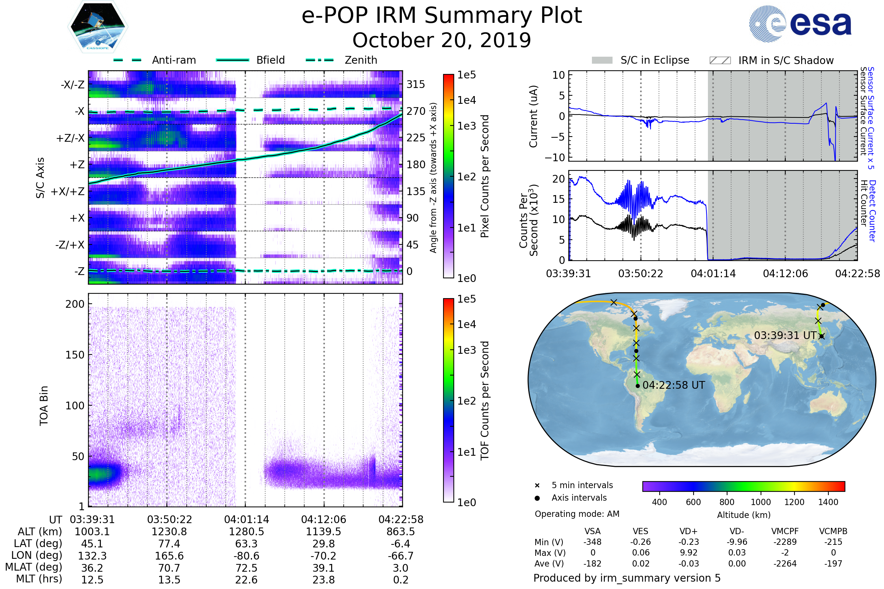The width and height of the screenshot is (884, 589).
Task: Click the Bfield solid legend line
Action: [233, 60]
